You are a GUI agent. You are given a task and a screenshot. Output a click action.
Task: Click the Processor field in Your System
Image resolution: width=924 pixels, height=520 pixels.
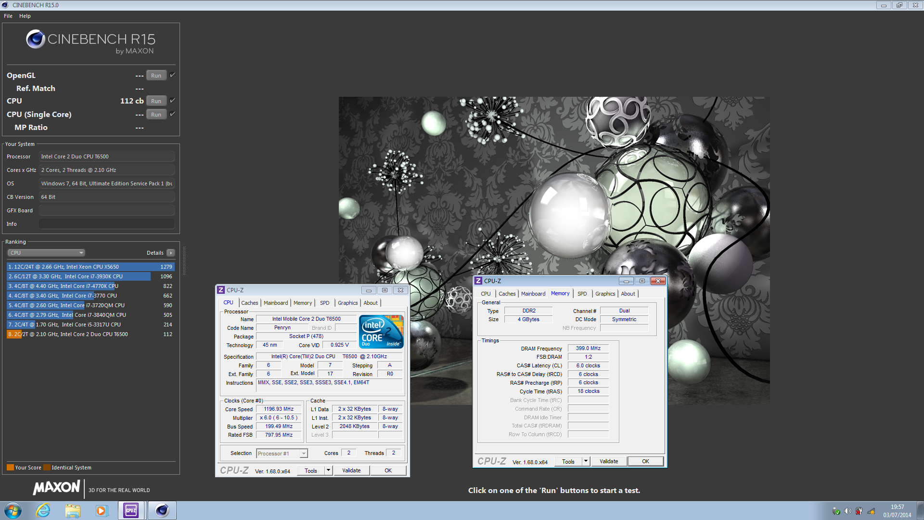click(107, 156)
